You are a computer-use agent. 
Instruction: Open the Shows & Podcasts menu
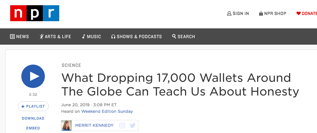point(137,37)
